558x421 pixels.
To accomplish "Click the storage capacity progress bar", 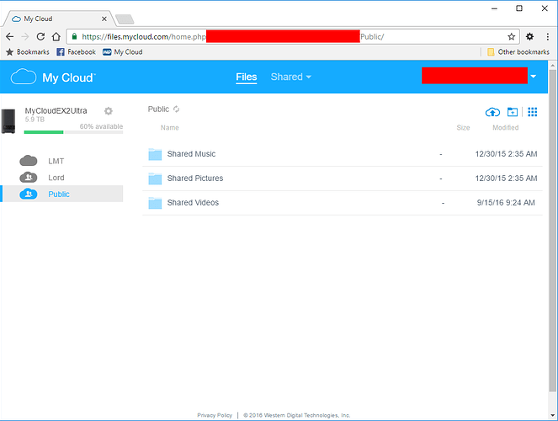I will [73, 132].
